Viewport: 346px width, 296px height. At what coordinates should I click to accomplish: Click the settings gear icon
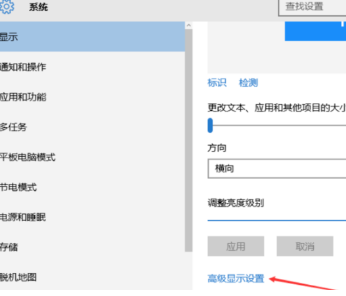tap(7, 7)
